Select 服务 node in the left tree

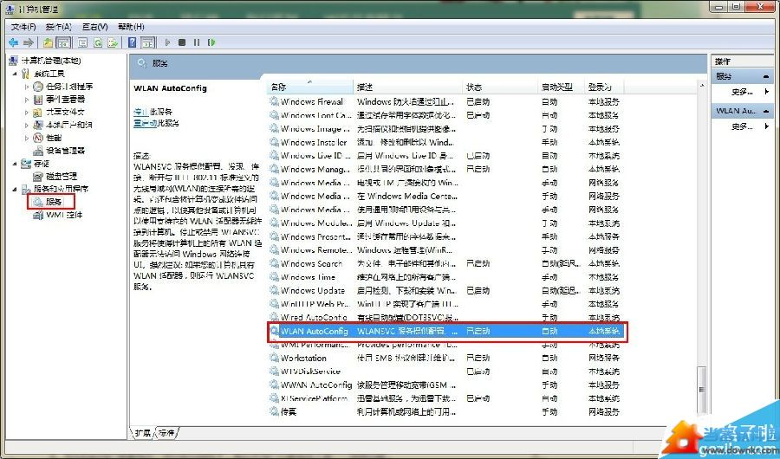pos(54,202)
